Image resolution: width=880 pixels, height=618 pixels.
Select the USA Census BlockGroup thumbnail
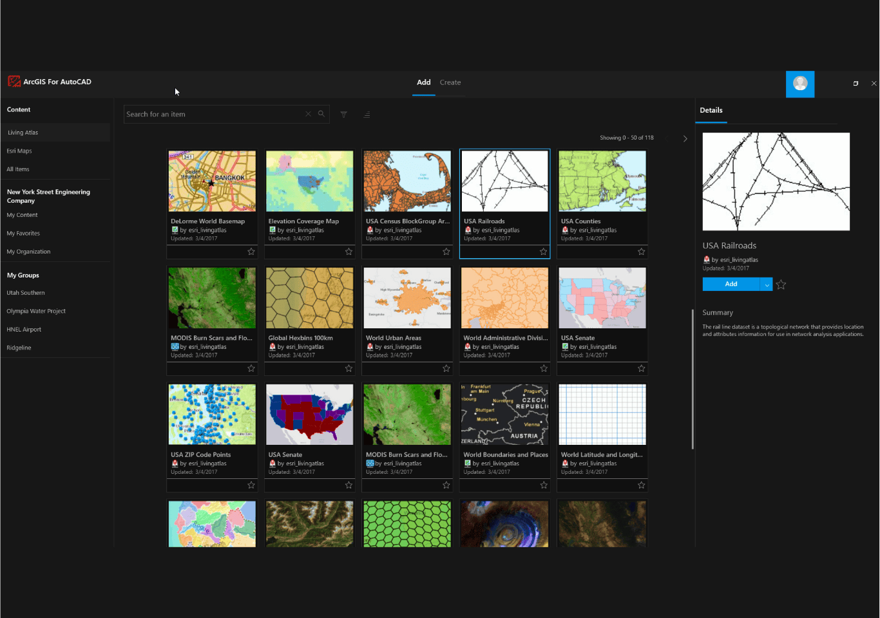tap(407, 181)
